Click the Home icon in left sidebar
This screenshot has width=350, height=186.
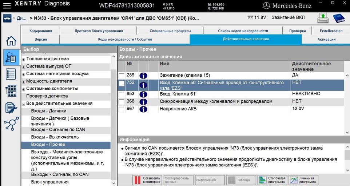(11, 41)
